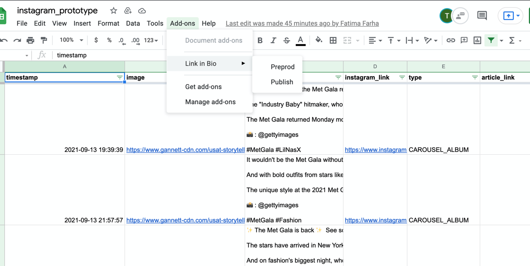
Task: Star the instagram_prototype document
Action: pyautogui.click(x=114, y=10)
